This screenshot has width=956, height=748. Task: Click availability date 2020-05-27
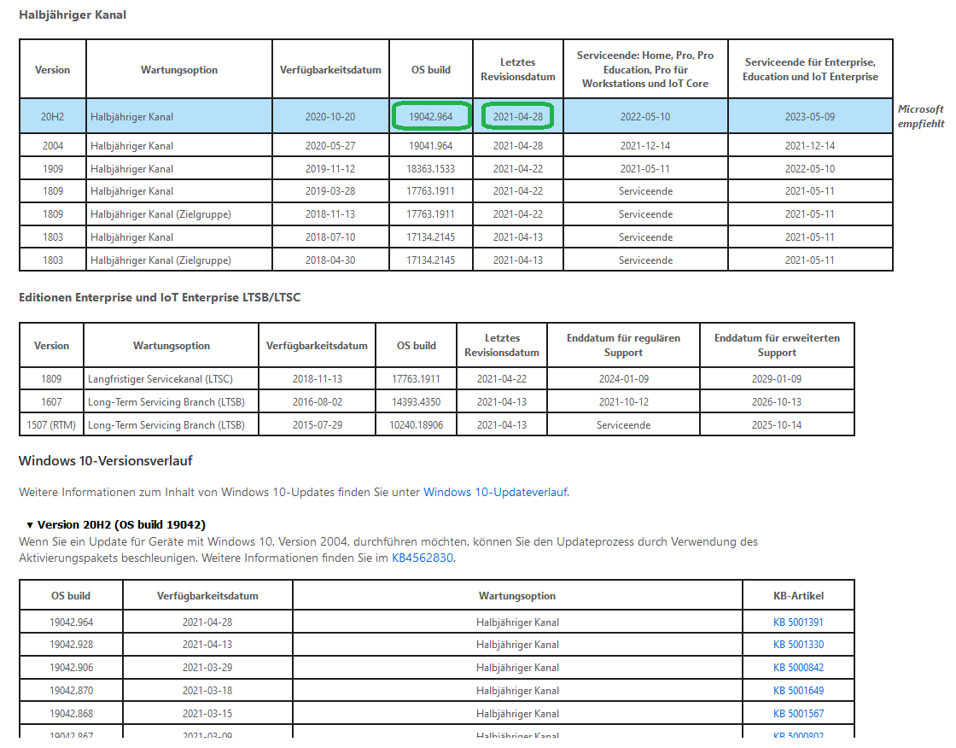point(329,146)
